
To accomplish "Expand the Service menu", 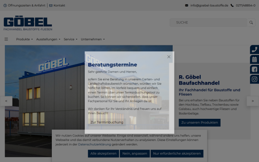I will click(x=70, y=39).
